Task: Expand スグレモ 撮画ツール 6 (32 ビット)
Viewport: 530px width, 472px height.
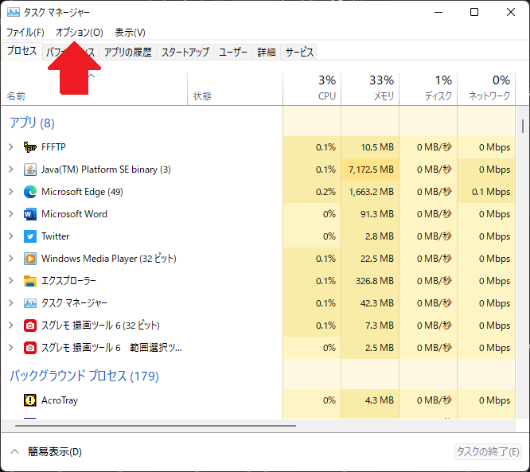Action: [x=11, y=326]
